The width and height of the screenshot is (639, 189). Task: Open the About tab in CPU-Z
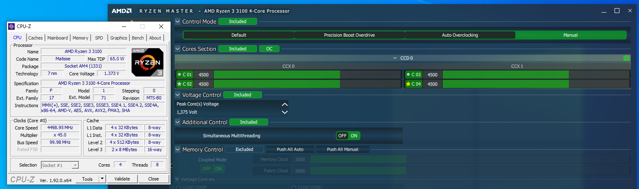click(155, 38)
